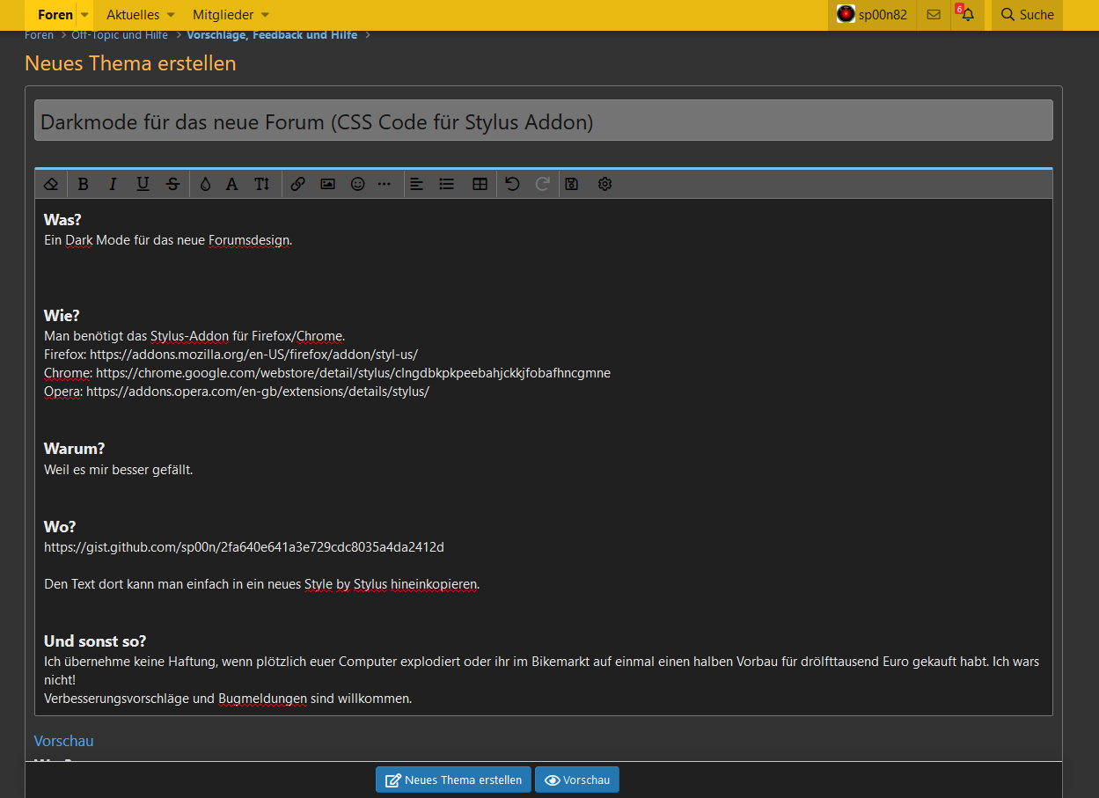Open the Aktuelles dropdown arrow
This screenshot has height=798, width=1099.
click(171, 15)
